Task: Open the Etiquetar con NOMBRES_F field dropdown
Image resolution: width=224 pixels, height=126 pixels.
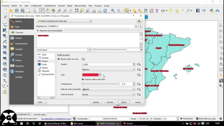Action: [x=136, y=26]
